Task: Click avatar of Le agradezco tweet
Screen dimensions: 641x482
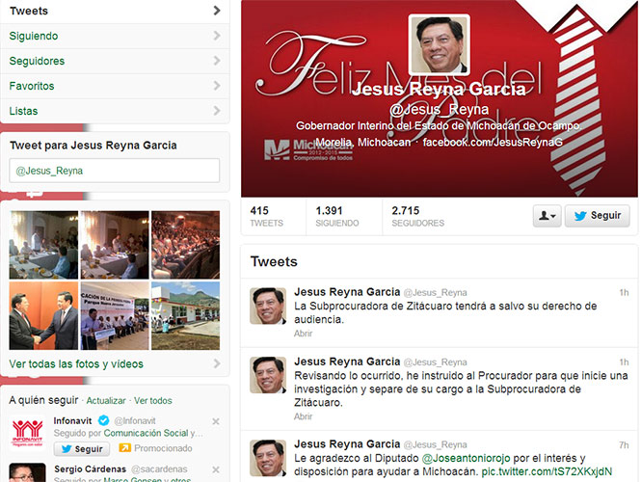Action: 268,458
